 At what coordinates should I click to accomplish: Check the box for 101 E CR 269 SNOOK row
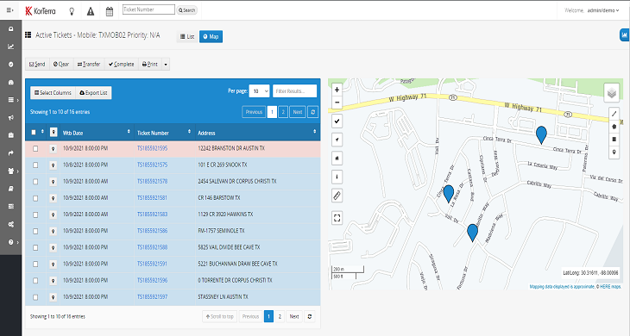35,165
